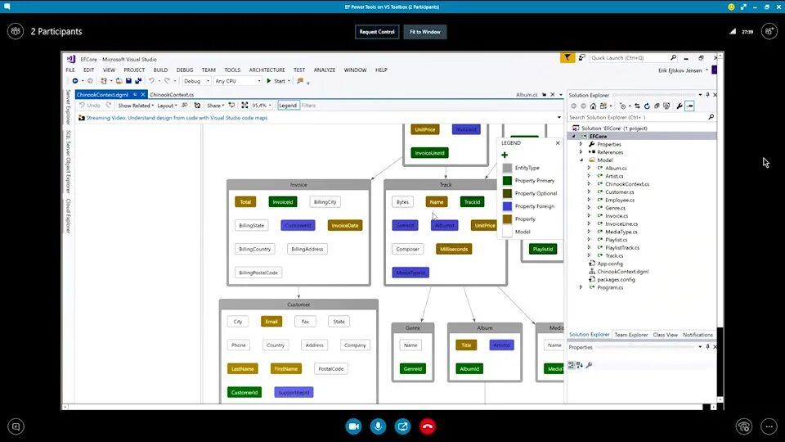785x442 pixels.
Task: Click the share screen call button
Action: [402, 426]
